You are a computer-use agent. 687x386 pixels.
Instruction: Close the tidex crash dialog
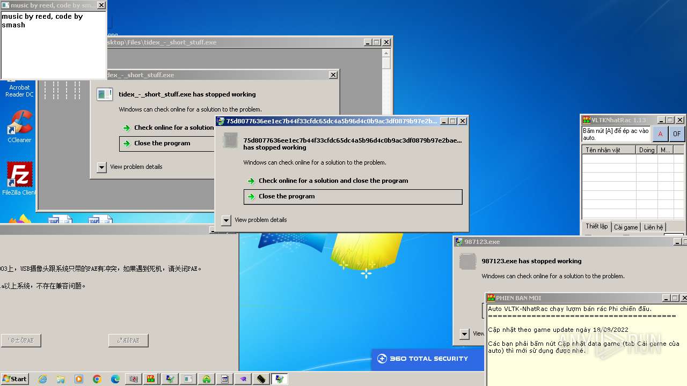[333, 75]
